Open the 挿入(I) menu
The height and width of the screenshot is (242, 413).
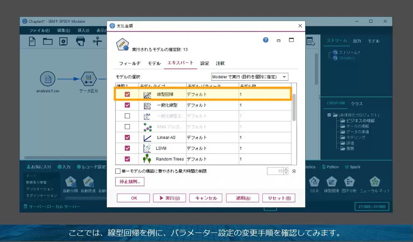coord(83,31)
